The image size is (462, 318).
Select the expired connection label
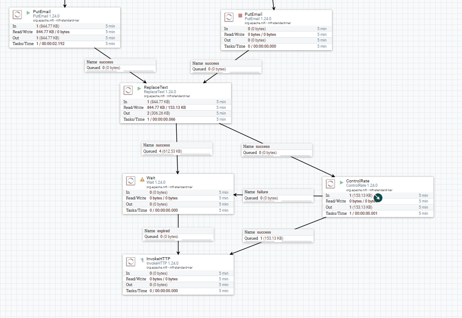[178, 234]
